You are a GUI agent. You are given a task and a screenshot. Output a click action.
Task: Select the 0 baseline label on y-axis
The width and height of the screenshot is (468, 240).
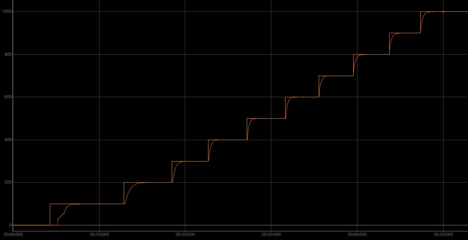pyautogui.click(x=10, y=225)
